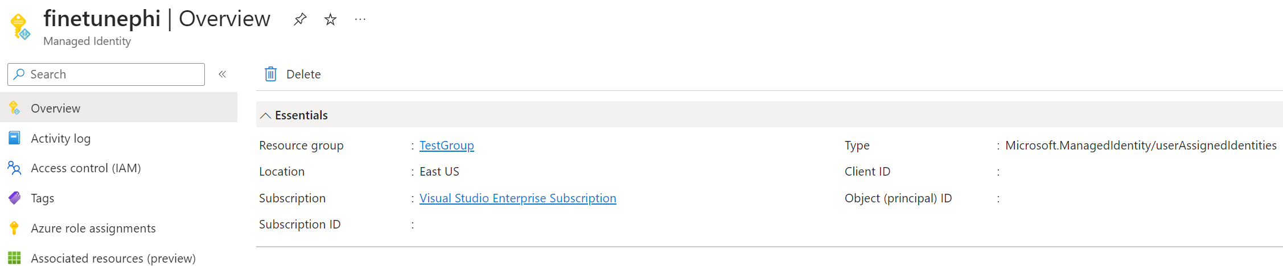Click the purple Tags icon
The height and width of the screenshot is (266, 1283).
pyautogui.click(x=14, y=198)
